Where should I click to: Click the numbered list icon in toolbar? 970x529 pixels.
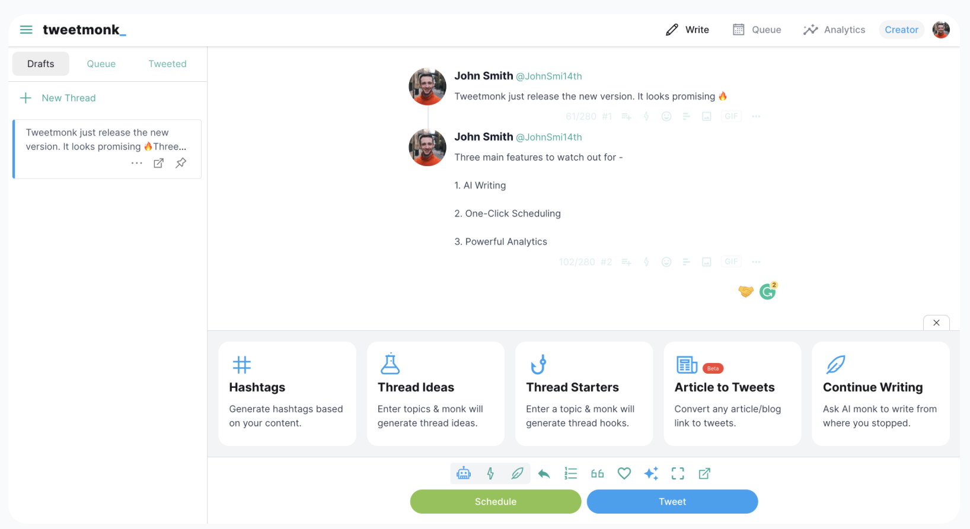tap(570, 473)
